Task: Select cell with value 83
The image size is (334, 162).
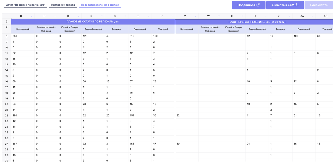Action: click(23, 104)
